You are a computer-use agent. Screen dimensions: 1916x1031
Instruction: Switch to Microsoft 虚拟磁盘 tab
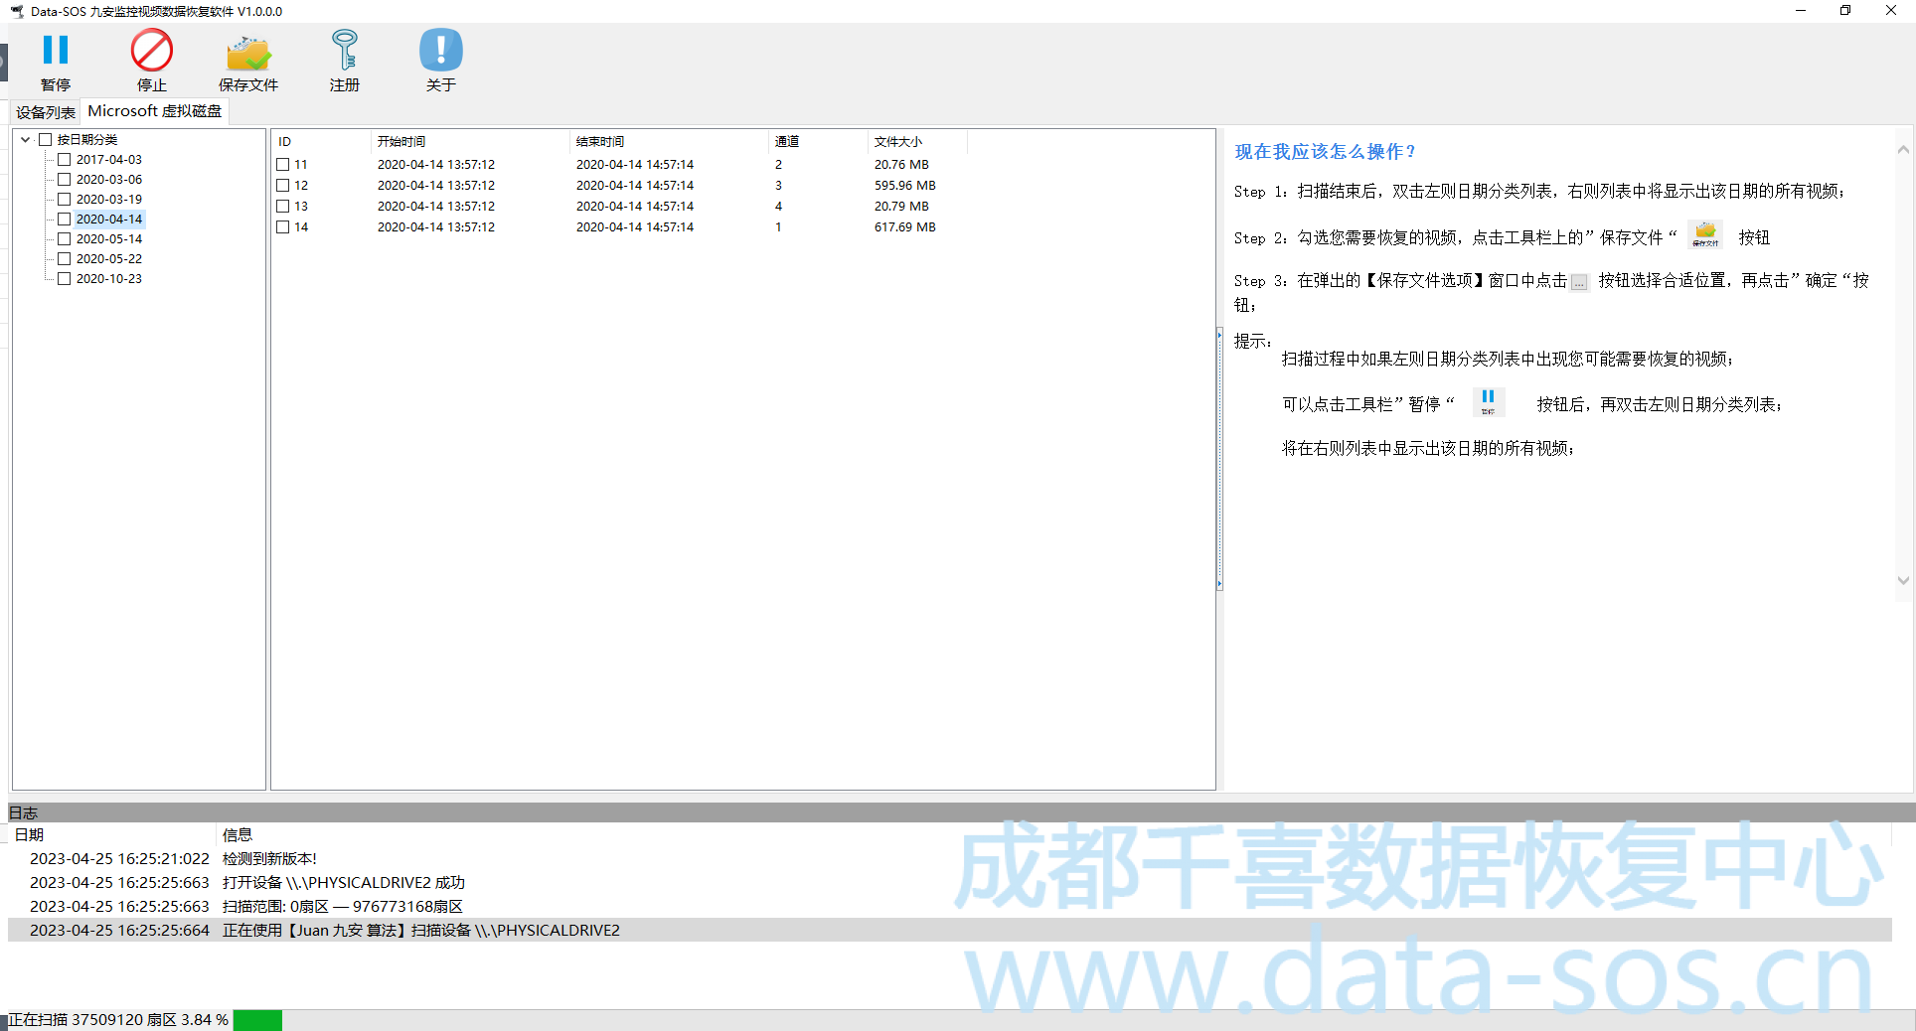(x=155, y=111)
